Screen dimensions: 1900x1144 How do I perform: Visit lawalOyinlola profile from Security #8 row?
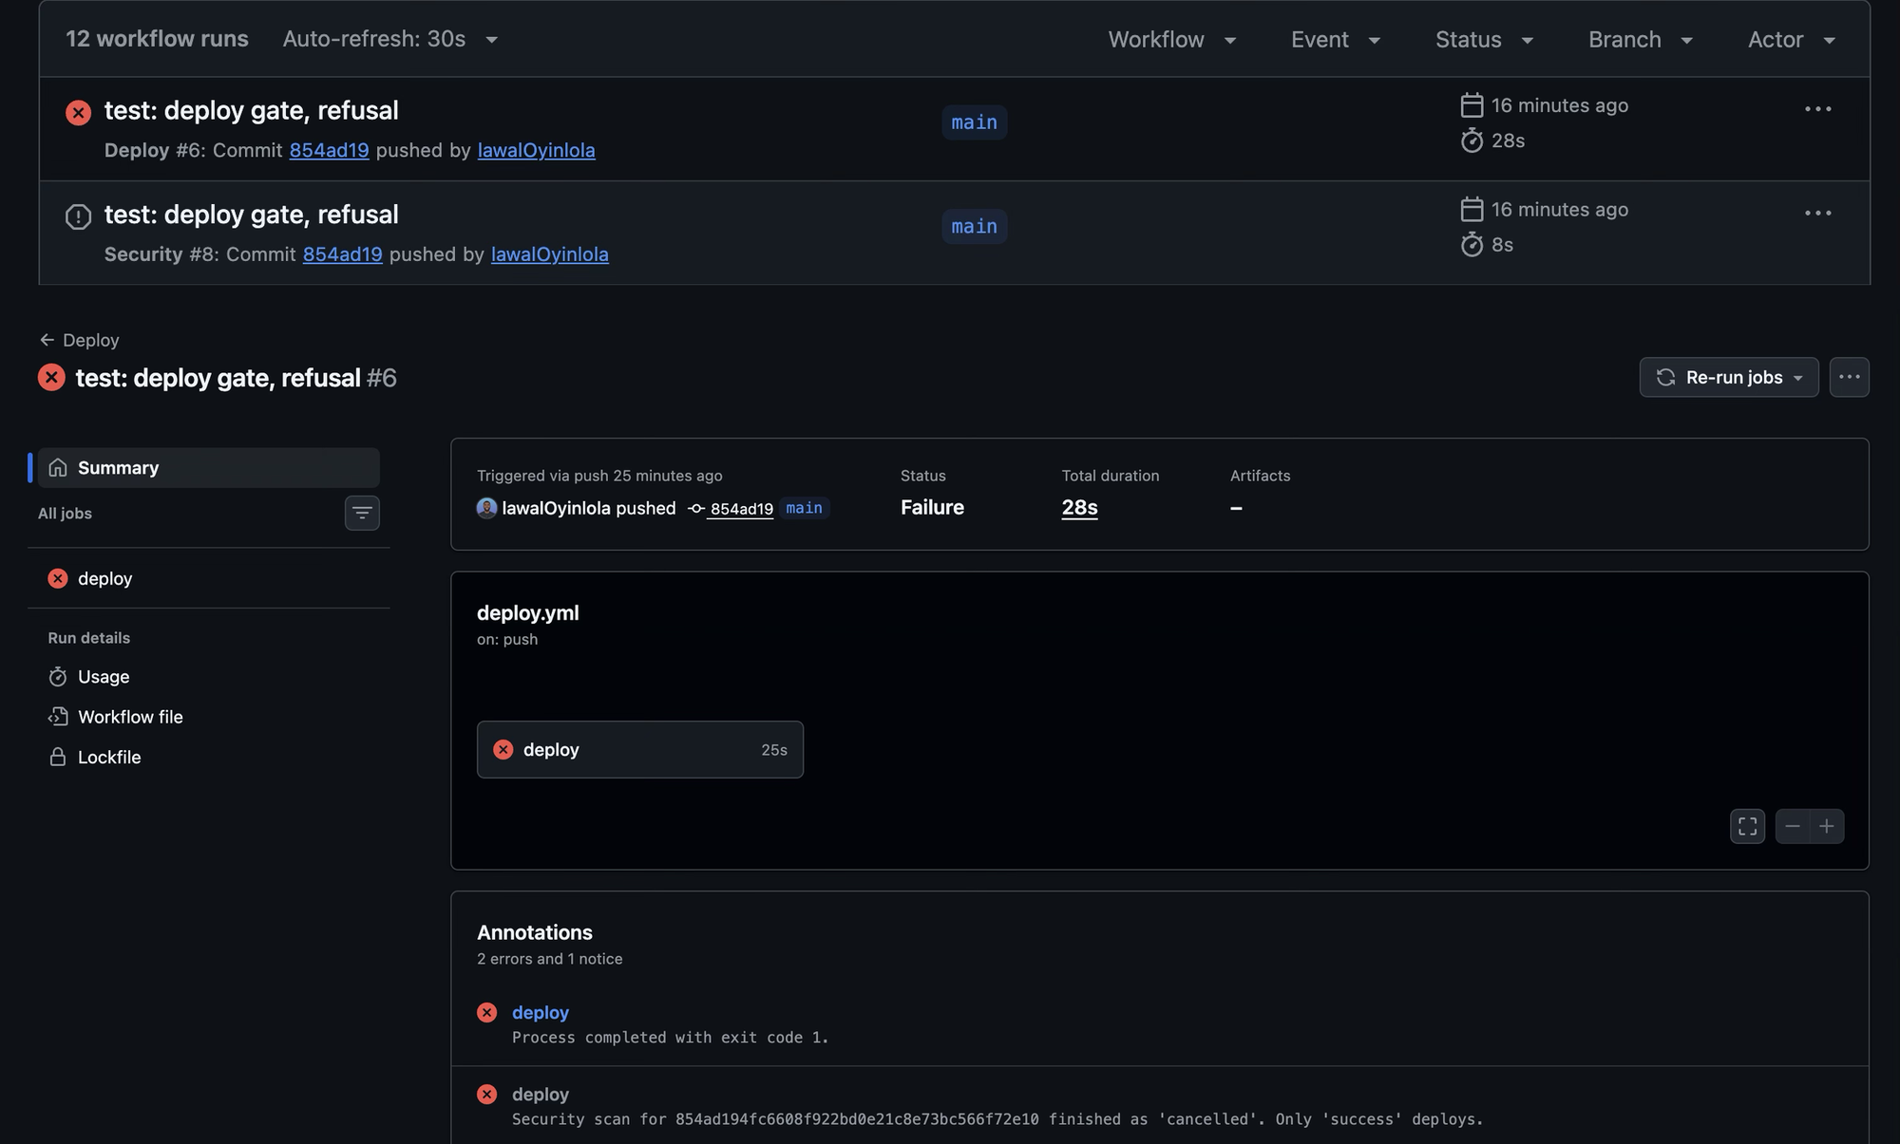click(x=549, y=254)
